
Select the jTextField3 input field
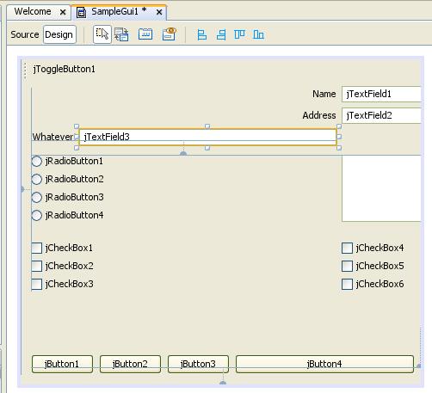click(207, 137)
